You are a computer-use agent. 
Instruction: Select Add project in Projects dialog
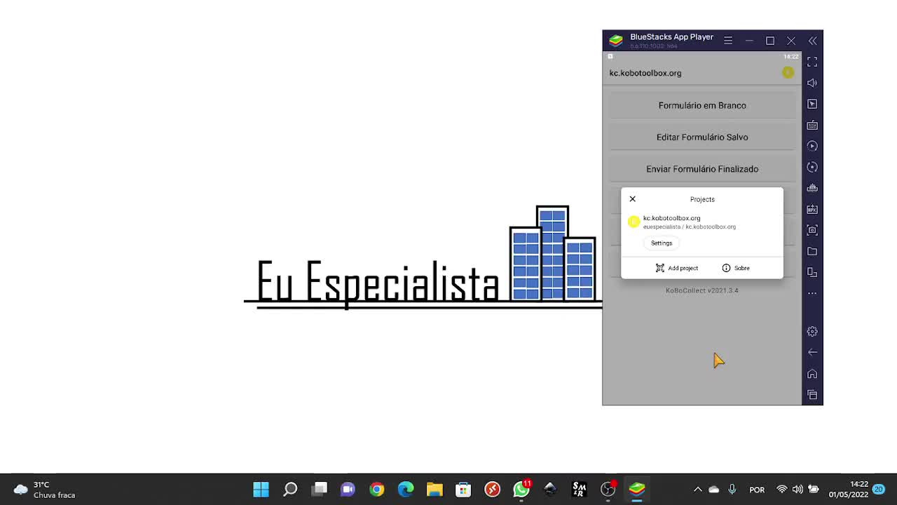[x=677, y=268]
